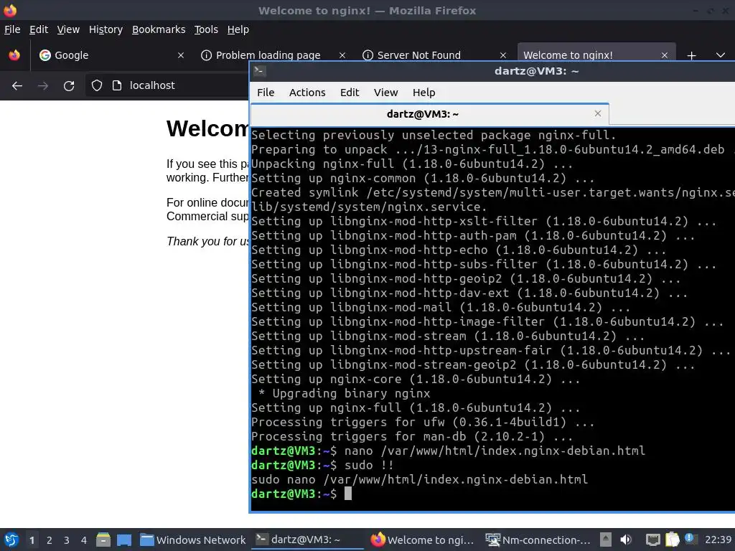Click the tracking protection shield icon
Image resolution: width=735 pixels, height=551 pixels.
[x=97, y=85]
